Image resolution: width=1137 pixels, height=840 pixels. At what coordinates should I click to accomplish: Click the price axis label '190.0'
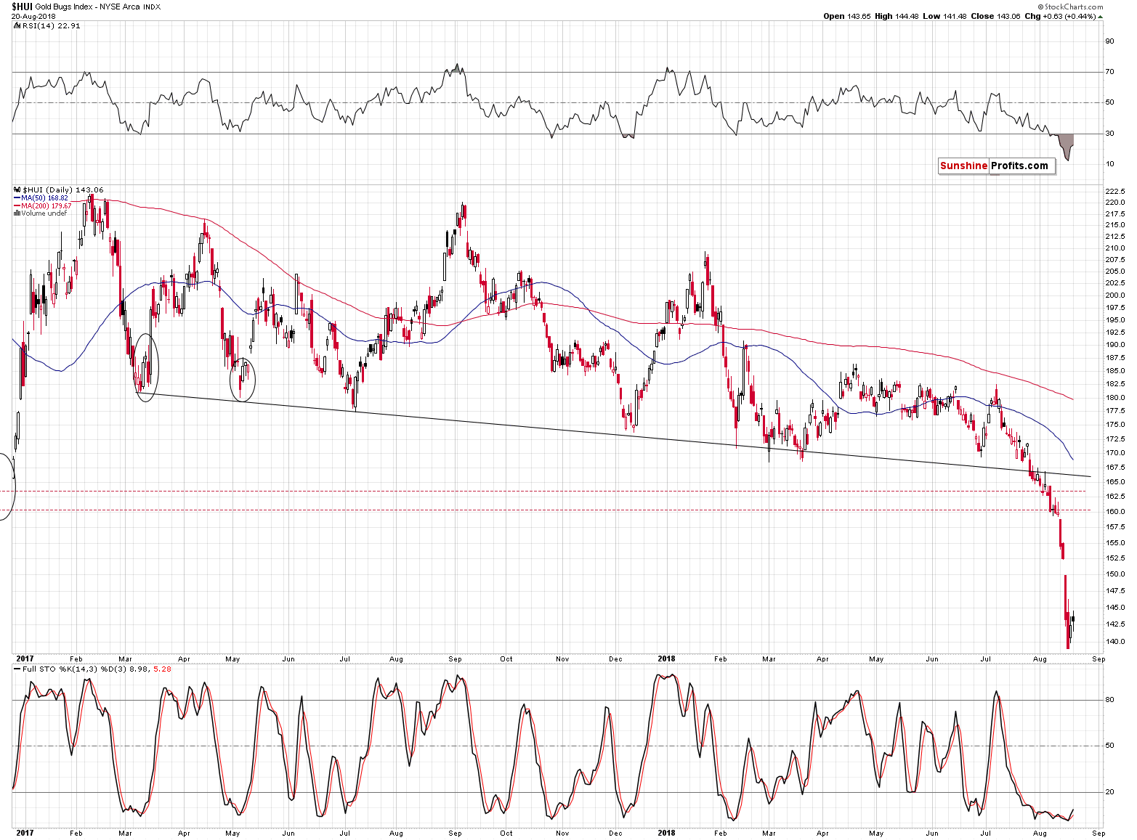[x=1115, y=346]
